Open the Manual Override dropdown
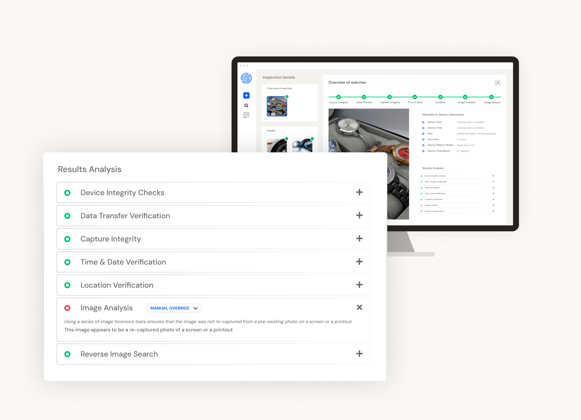The width and height of the screenshot is (581, 420). click(x=174, y=308)
